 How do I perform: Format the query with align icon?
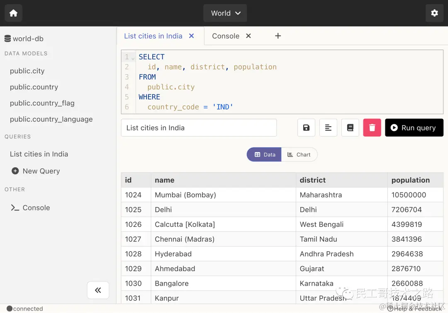point(328,128)
